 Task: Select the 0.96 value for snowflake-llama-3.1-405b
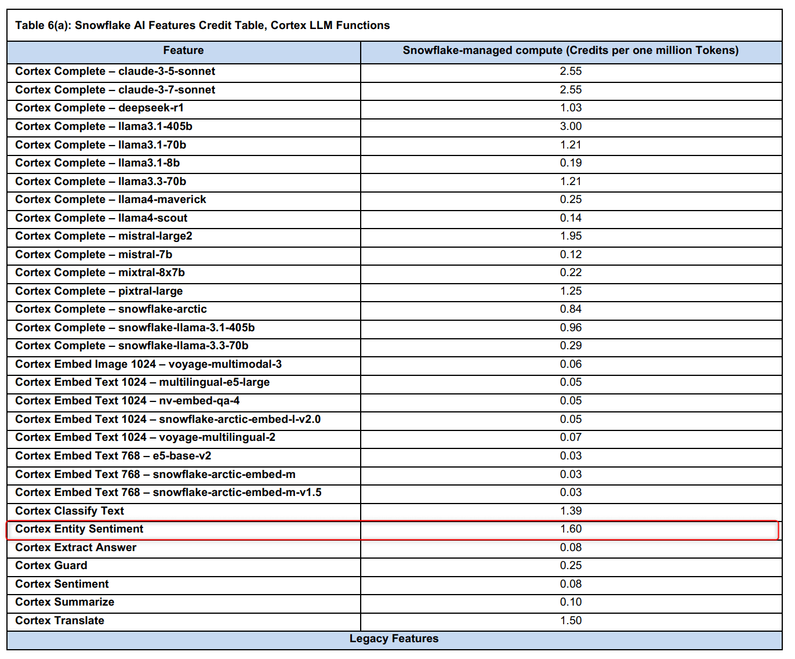(571, 328)
